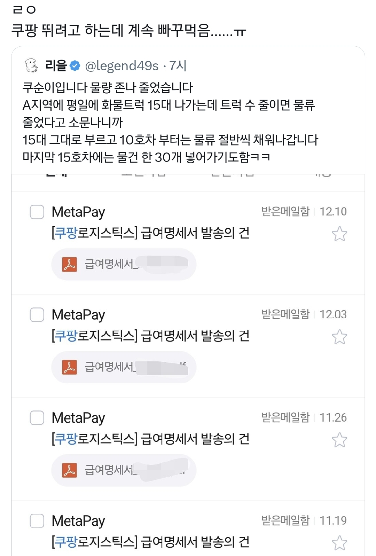The height and width of the screenshot is (556, 376).
Task: Click PDF icon in 12.03 attachment
Action: click(70, 367)
